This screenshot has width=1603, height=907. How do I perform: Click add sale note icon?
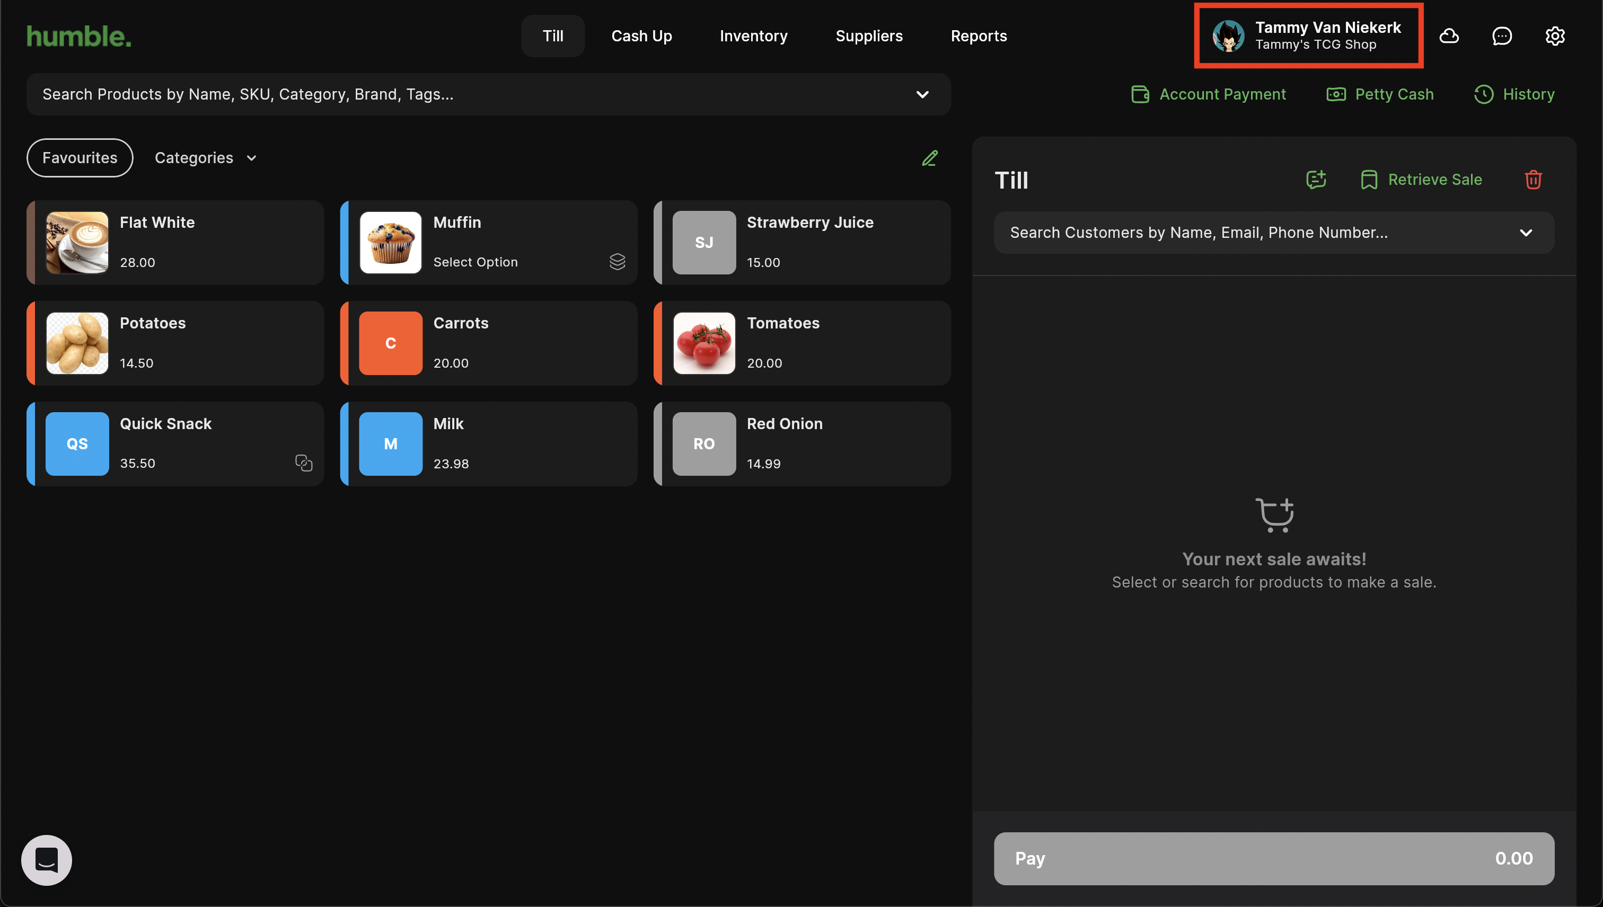pos(1316,180)
